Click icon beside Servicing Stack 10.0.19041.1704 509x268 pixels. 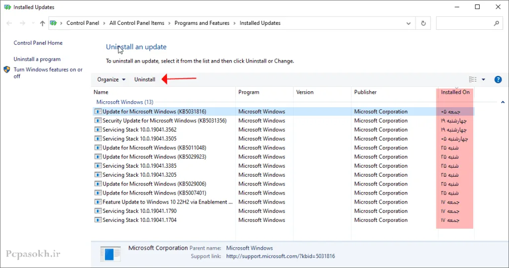tap(98, 220)
